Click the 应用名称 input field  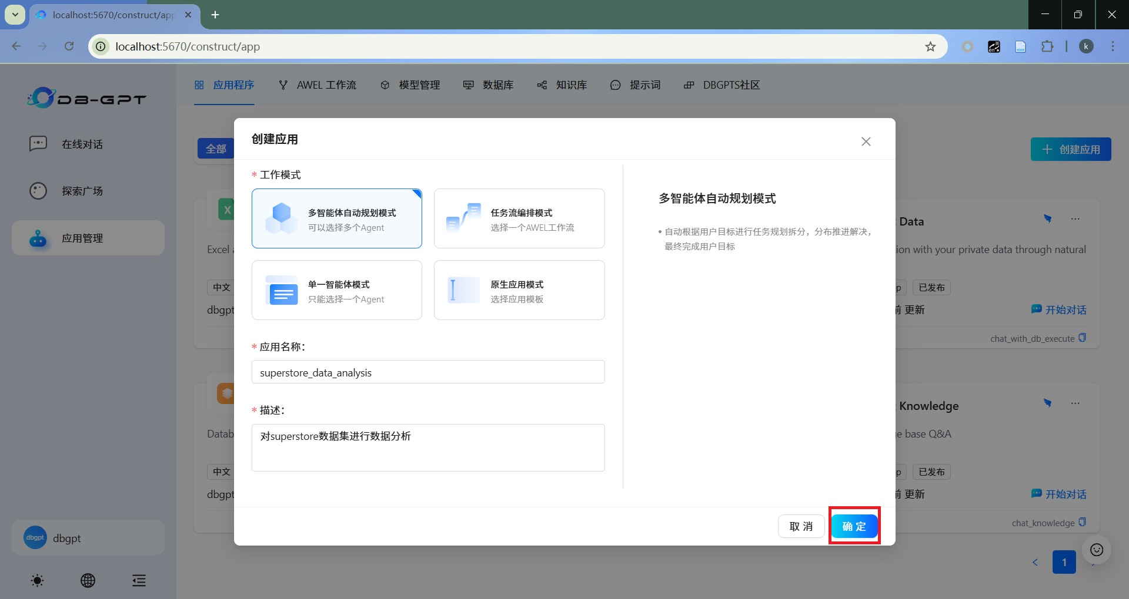click(427, 372)
